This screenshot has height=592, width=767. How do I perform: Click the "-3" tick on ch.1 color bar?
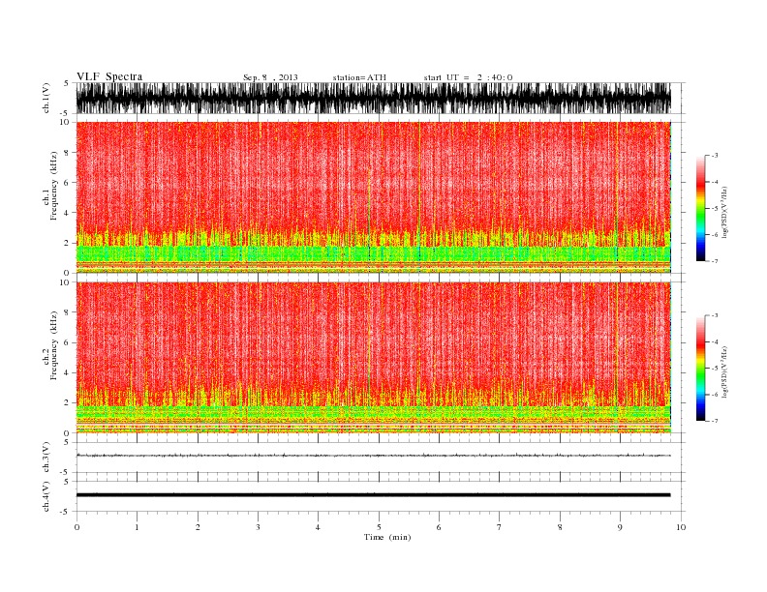point(715,156)
